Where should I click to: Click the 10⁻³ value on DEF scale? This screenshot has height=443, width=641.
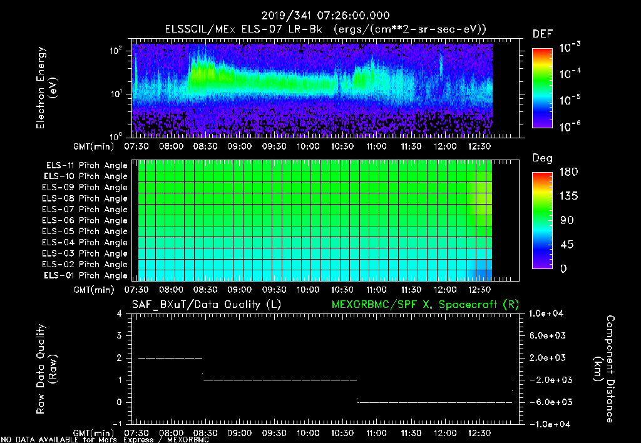(570, 48)
